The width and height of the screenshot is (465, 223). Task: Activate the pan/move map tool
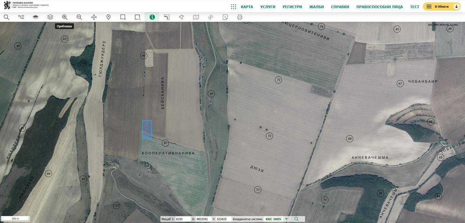pos(94,17)
